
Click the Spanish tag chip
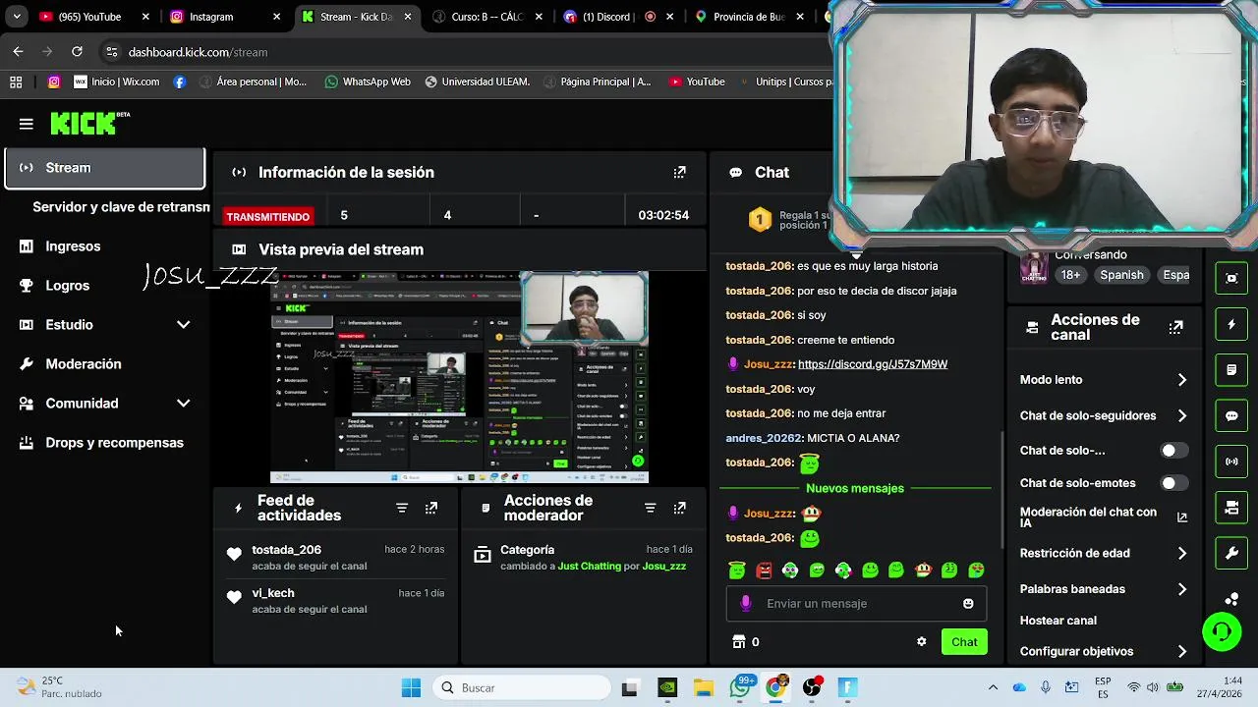1121,275
